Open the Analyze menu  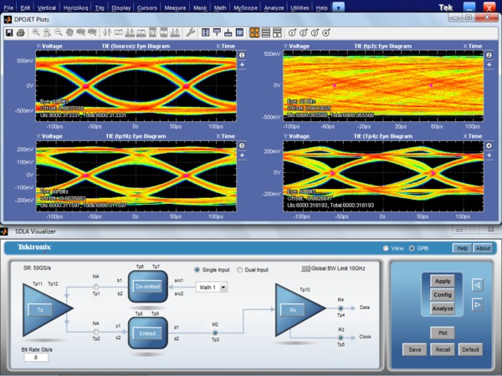tap(274, 8)
